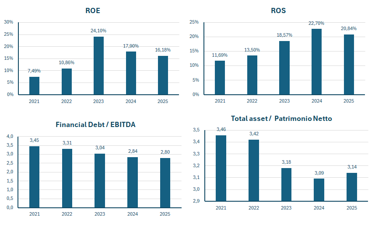Select the Total asset bar labeled 3,09

319,190
